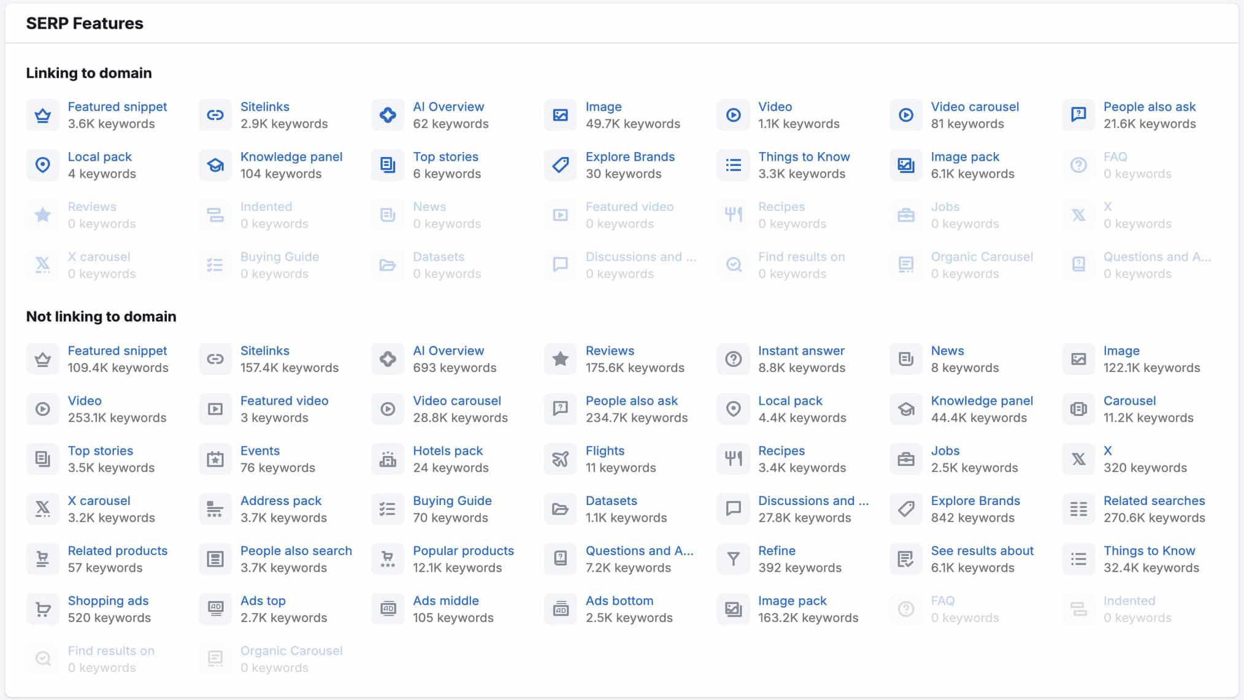Click the picture icon next to Image 49.7K keywords
1244x700 pixels.
[561, 115]
